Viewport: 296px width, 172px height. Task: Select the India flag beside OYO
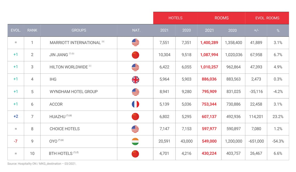pyautogui.click(x=135, y=141)
